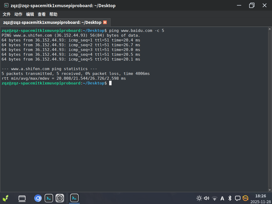Image resolution: width=272 pixels, height=204 pixels.
Task: Click the ping www.baidu.com -c 5 command
Action: (x=137, y=31)
